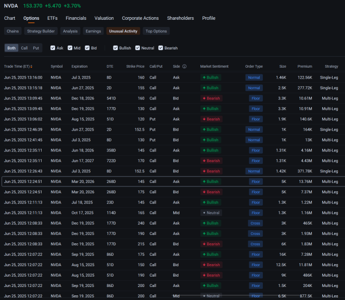Click the Side column info icon
The width and height of the screenshot is (345, 300).
click(x=184, y=67)
